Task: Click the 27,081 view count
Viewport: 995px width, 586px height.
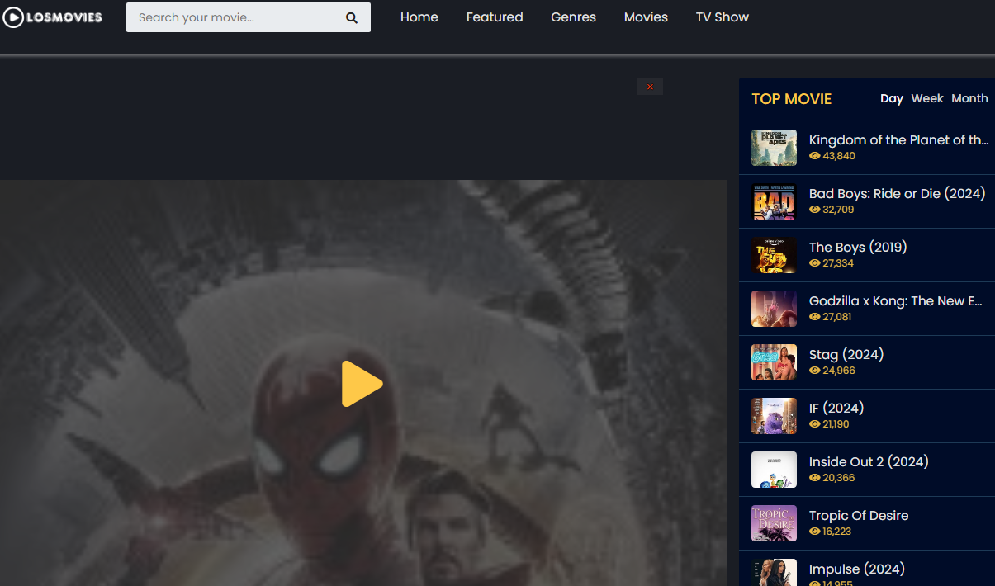Action: point(837,317)
